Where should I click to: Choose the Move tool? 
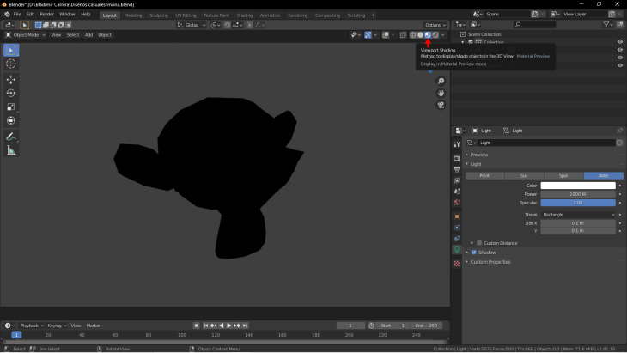tap(11, 80)
